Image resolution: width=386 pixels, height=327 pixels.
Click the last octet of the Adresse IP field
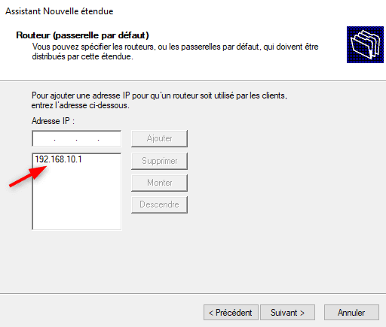109,138
